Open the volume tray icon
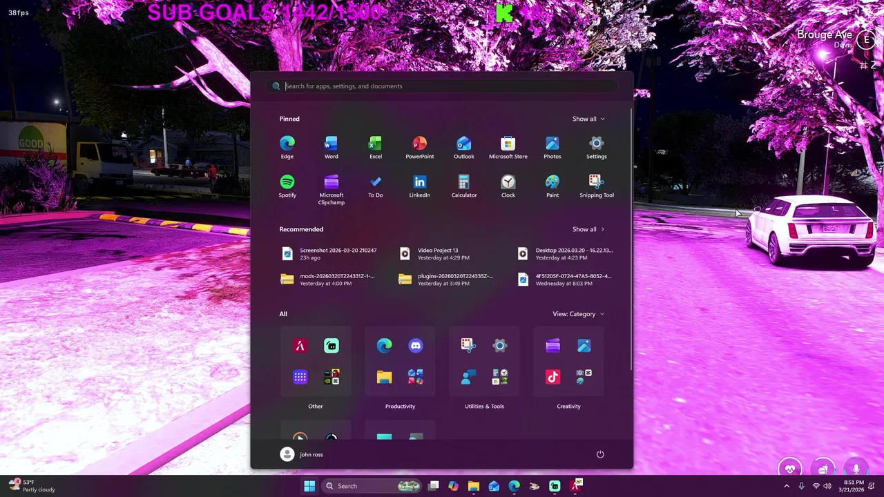The width and height of the screenshot is (884, 497). point(827,486)
